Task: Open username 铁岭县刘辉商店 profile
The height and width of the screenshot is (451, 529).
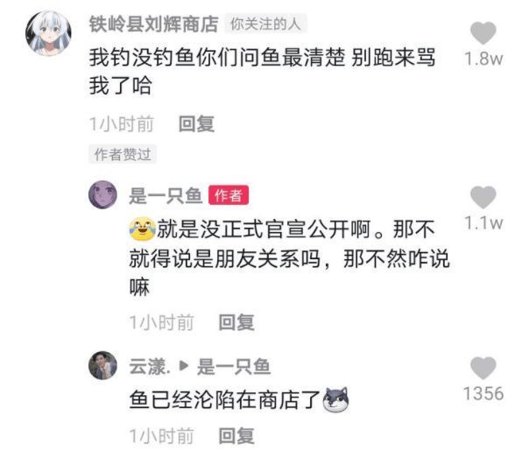Action: point(154,25)
